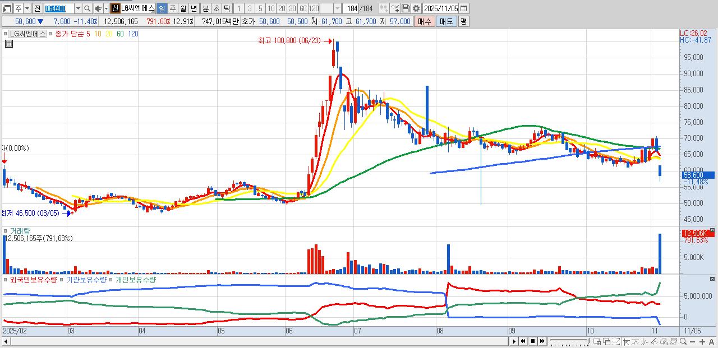
Task: Click the playback speed slider at bottom
Action: [569, 341]
